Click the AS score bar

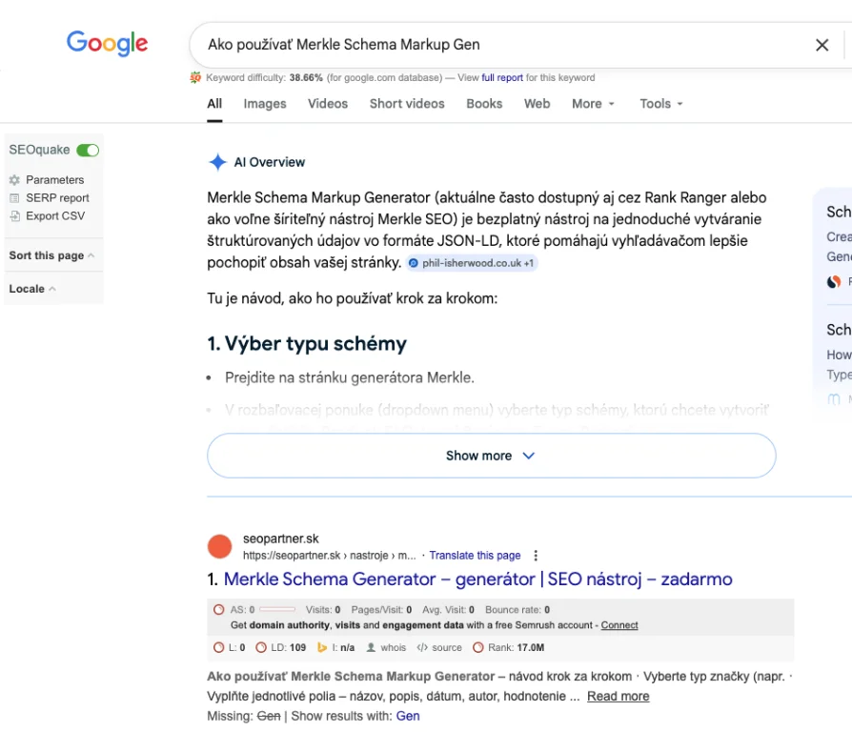coord(276,610)
